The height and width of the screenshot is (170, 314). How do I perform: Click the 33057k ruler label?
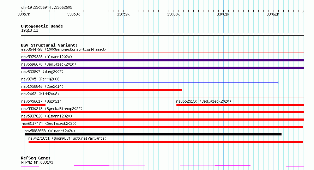(24, 14)
